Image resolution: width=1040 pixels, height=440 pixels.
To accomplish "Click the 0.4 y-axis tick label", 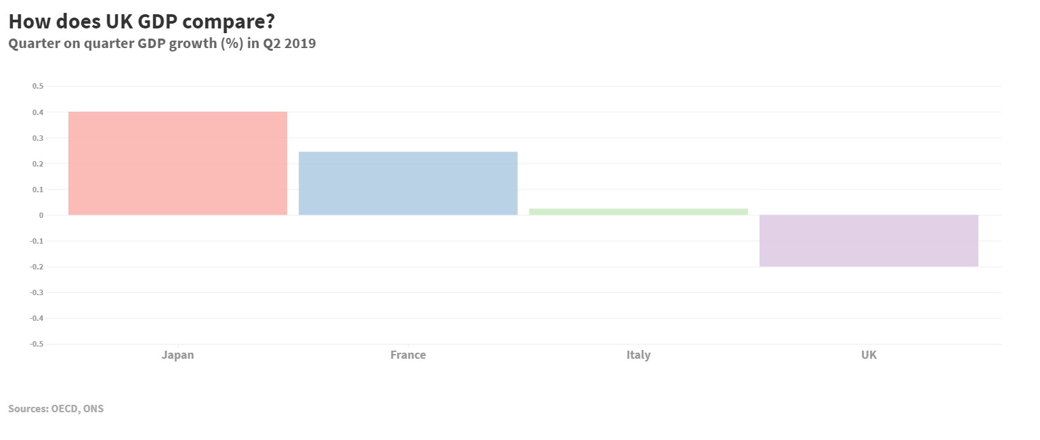I will [x=37, y=112].
